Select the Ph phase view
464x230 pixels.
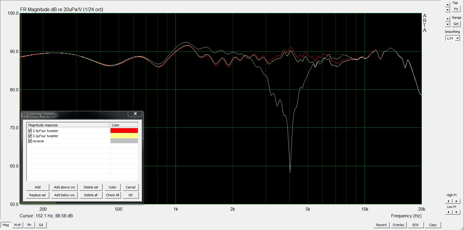pyautogui.click(x=29, y=225)
